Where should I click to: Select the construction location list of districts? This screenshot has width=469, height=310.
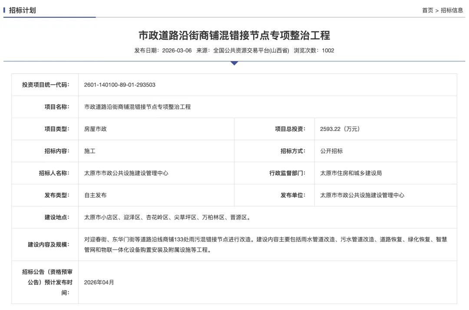168,217
